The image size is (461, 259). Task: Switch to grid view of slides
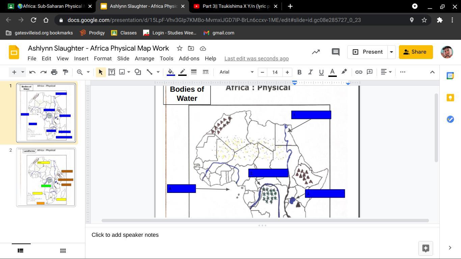pyautogui.click(x=62, y=251)
